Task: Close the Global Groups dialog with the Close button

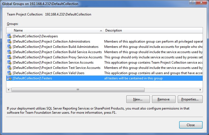Action: 190,125
